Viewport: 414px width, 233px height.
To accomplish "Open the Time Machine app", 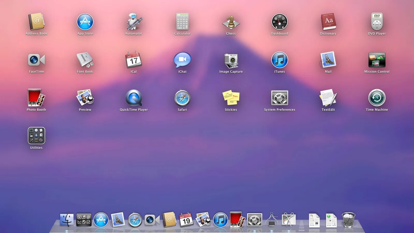I will pos(377,98).
